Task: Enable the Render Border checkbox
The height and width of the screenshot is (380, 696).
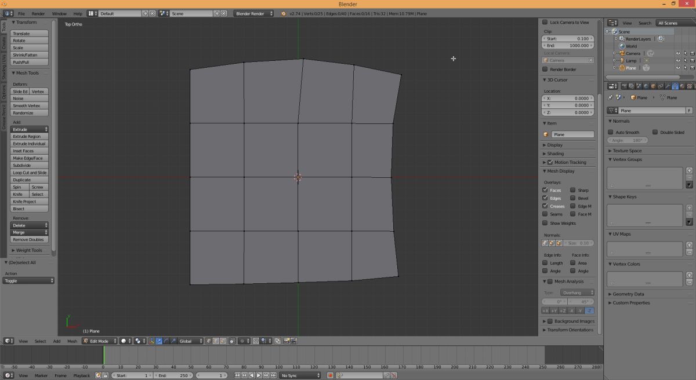Action: click(545, 69)
